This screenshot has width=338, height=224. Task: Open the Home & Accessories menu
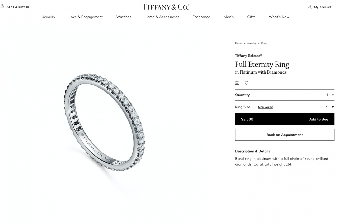coord(162,17)
